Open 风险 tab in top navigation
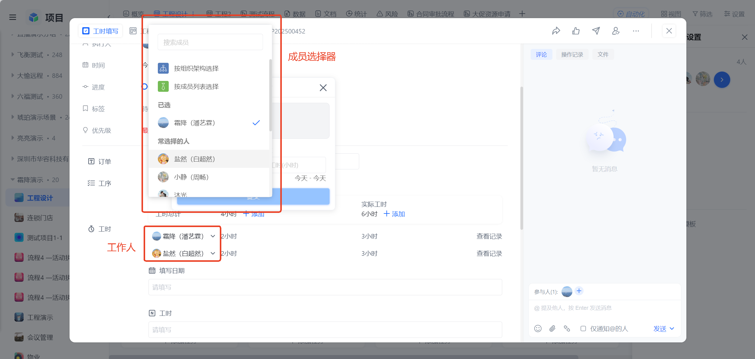Screen dimensions: 755x359 [387, 14]
